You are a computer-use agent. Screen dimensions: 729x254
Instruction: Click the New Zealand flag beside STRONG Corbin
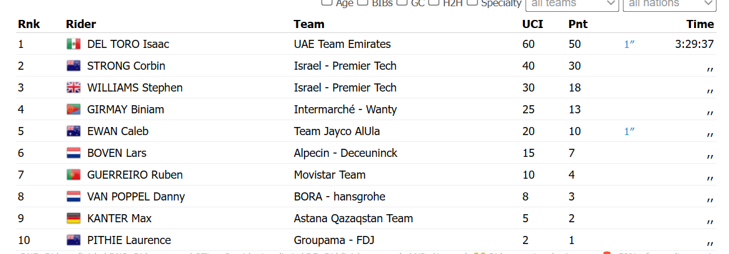coord(74,66)
